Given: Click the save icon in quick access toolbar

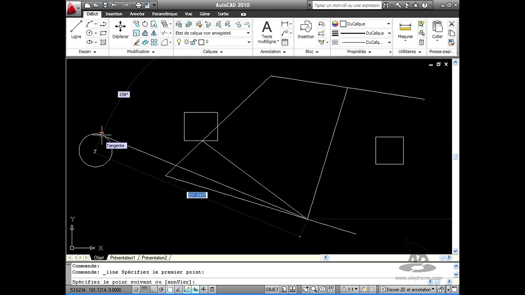Looking at the screenshot, I should (x=105, y=5).
